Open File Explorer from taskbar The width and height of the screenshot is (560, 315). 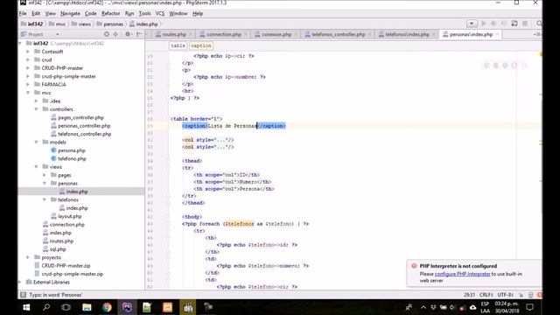[87, 307]
